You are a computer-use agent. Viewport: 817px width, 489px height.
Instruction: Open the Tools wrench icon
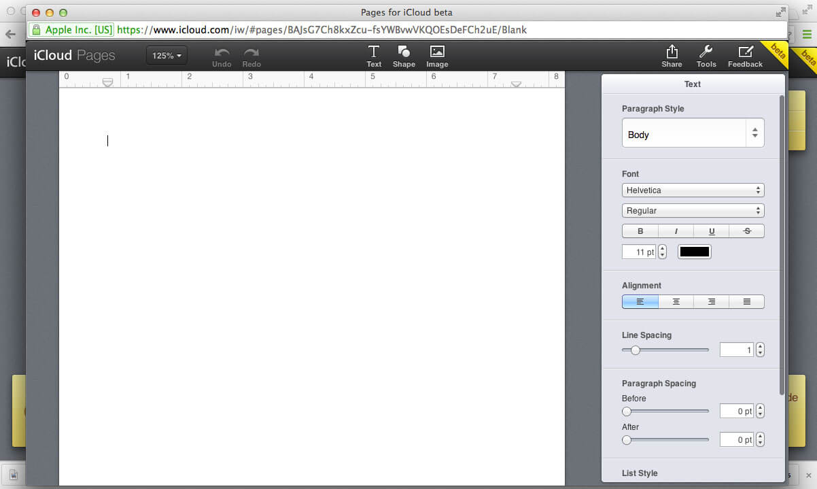point(706,56)
